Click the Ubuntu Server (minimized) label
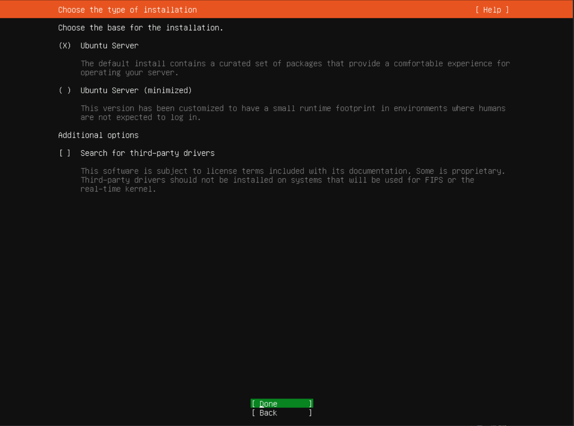 tap(136, 90)
